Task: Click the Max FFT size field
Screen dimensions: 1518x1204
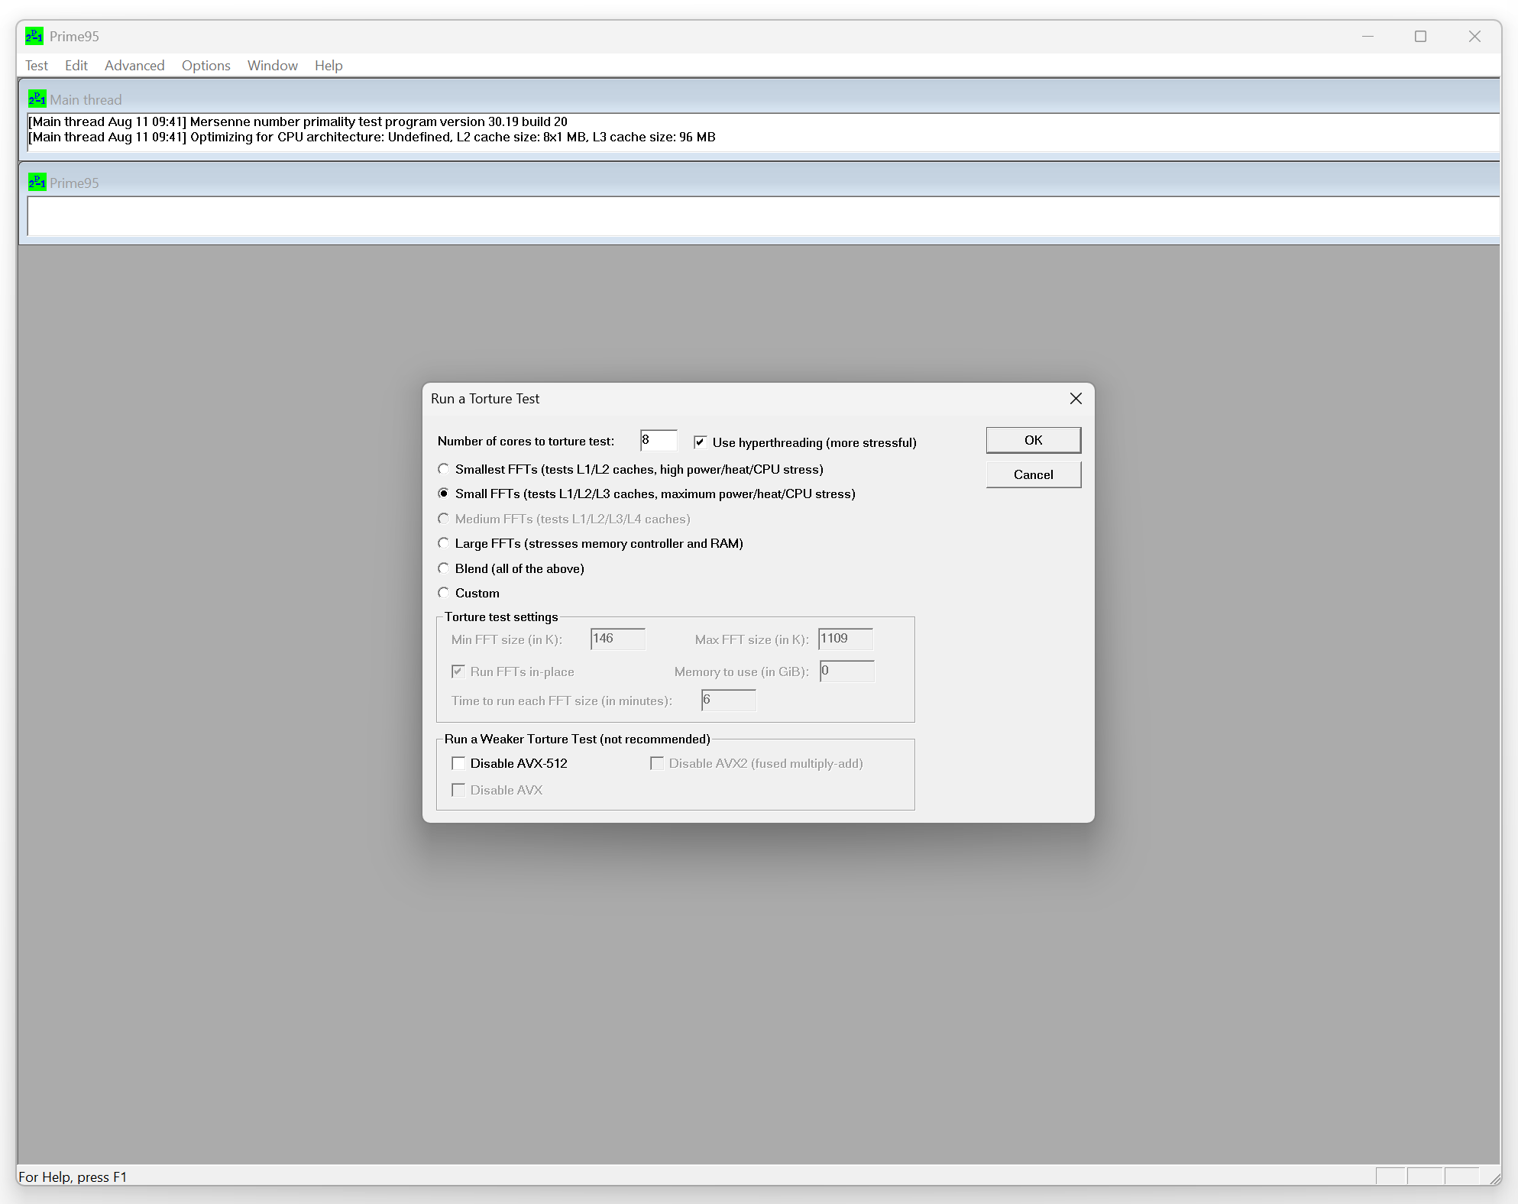Action: coord(846,639)
